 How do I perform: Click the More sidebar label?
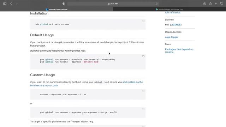(x=168, y=44)
